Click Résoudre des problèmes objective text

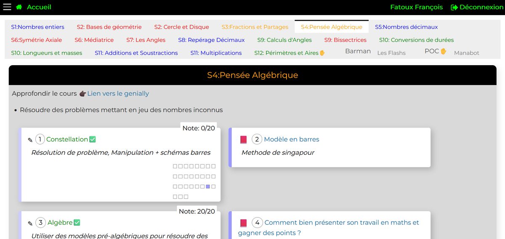tap(121, 110)
